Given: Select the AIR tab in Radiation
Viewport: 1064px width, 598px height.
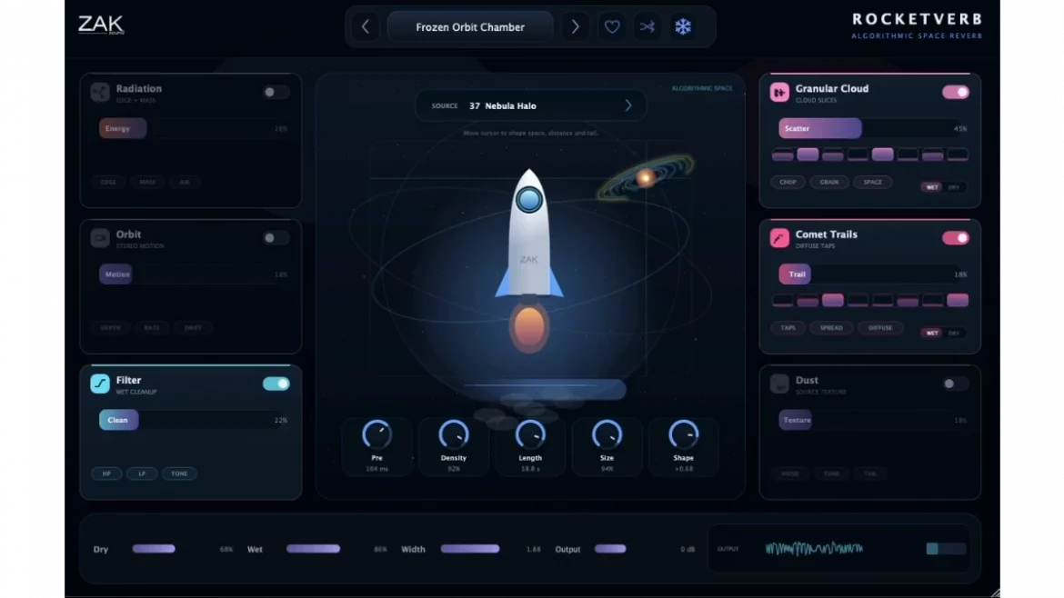Looking at the screenshot, I should click(185, 183).
